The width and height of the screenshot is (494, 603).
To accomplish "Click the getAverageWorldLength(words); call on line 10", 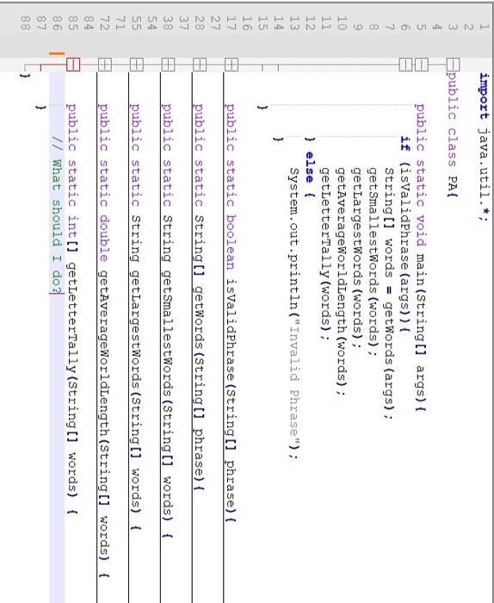I will point(342,282).
